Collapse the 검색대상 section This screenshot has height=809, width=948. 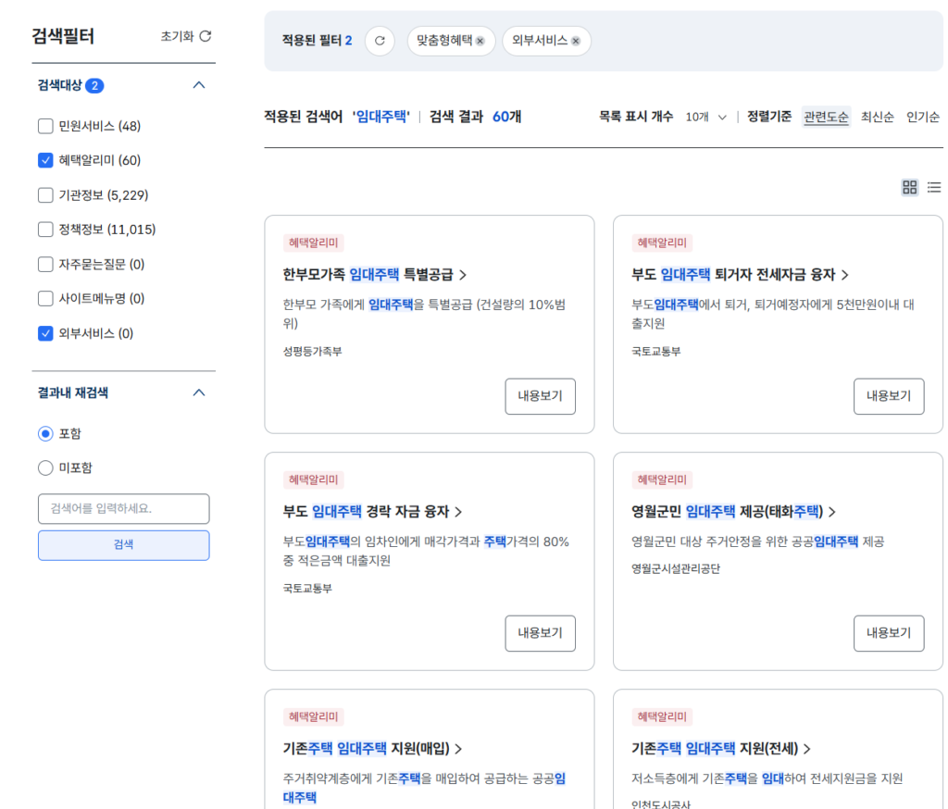click(x=198, y=85)
